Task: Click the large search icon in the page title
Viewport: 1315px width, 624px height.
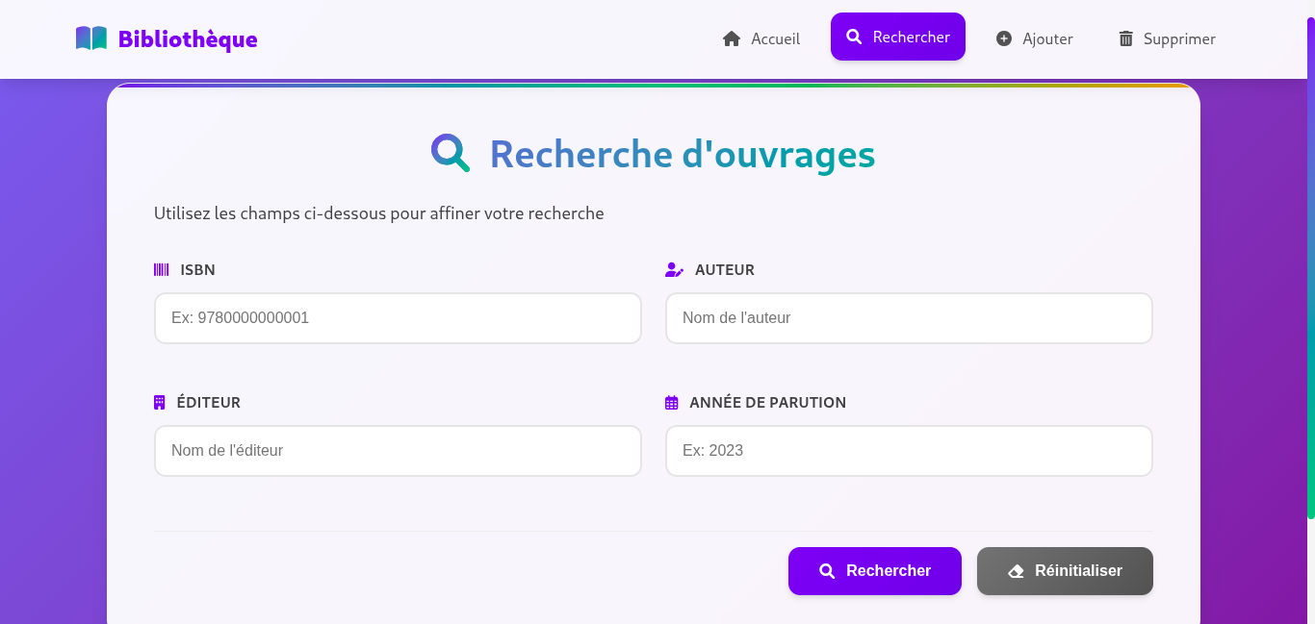Action: 449,153
